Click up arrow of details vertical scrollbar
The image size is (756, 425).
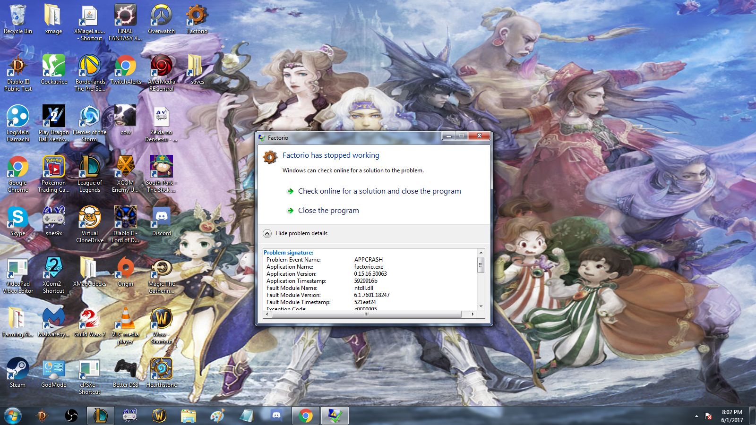click(481, 253)
